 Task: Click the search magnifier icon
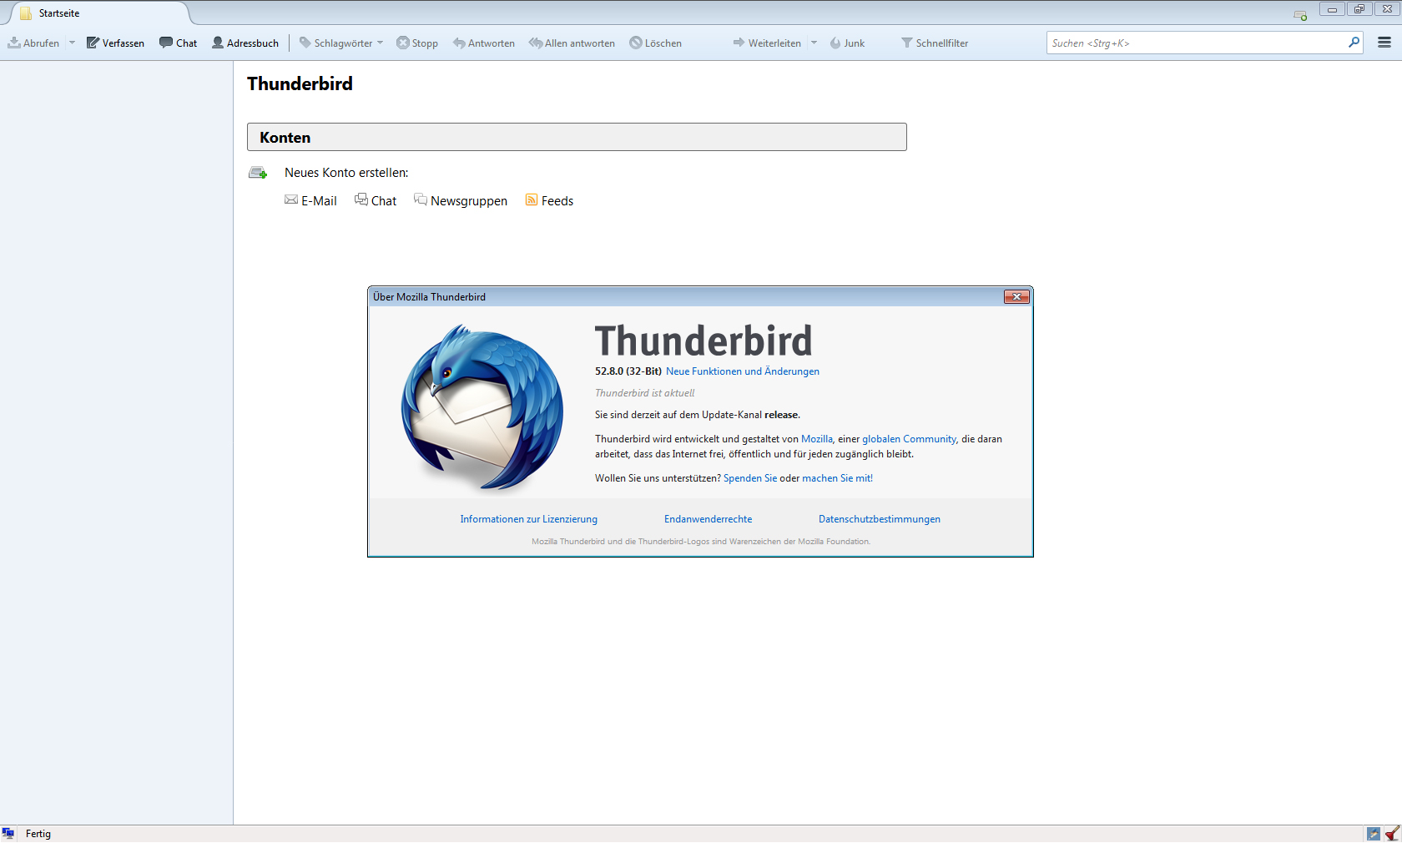pyautogui.click(x=1354, y=43)
